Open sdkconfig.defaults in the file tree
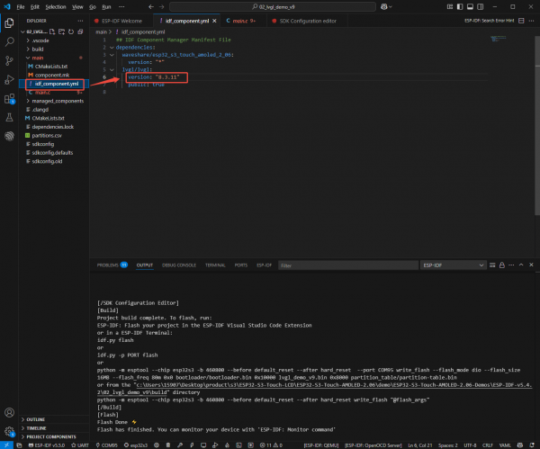 coord(52,152)
